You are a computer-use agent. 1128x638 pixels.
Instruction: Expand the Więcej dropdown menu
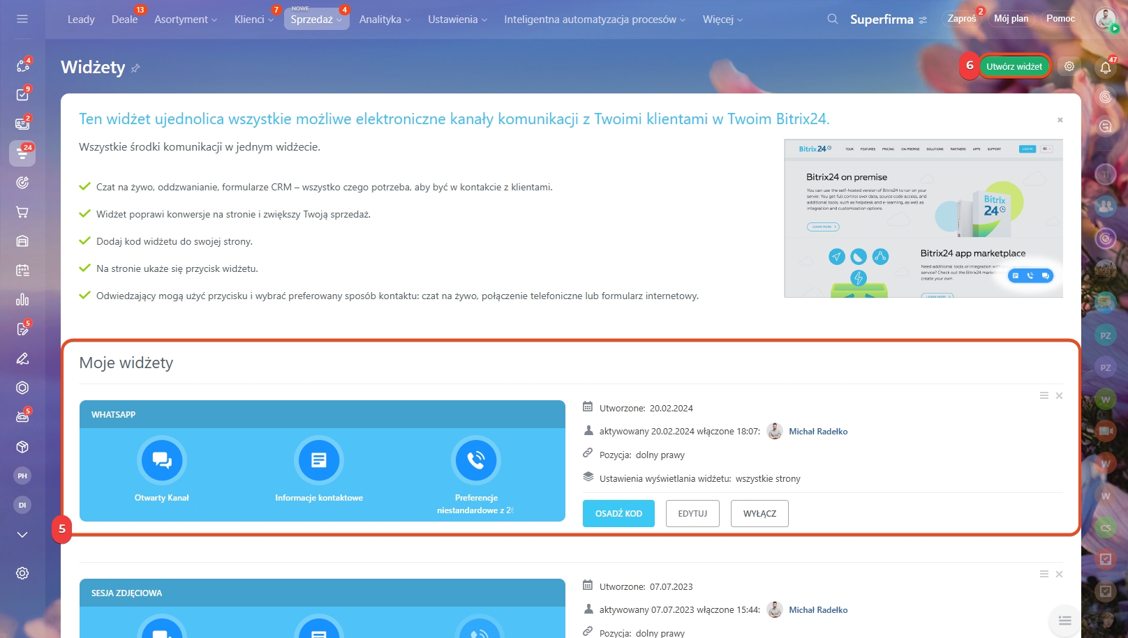[722, 19]
